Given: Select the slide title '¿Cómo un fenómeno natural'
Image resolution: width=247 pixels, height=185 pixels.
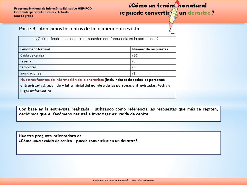Looking at the screenshot, I should click(167, 6).
